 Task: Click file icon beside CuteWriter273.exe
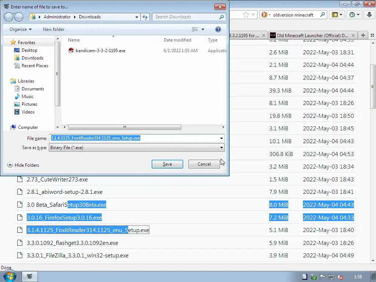pos(20,179)
